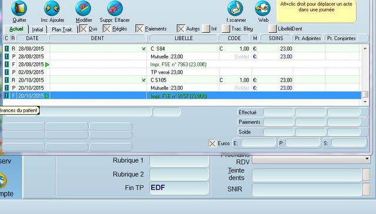Open the Prochains RDV dropdown
376x214 pixels.
[367, 159]
